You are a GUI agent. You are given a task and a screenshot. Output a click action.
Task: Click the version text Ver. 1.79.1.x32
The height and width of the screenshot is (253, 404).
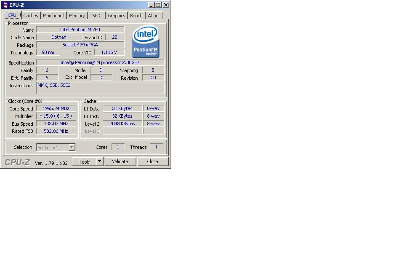tap(51, 163)
